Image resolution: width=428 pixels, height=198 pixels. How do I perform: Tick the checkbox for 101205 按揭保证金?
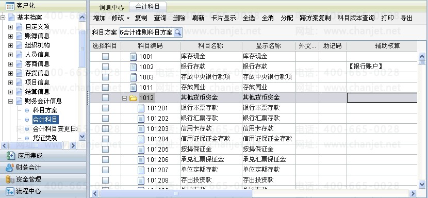click(x=105, y=150)
